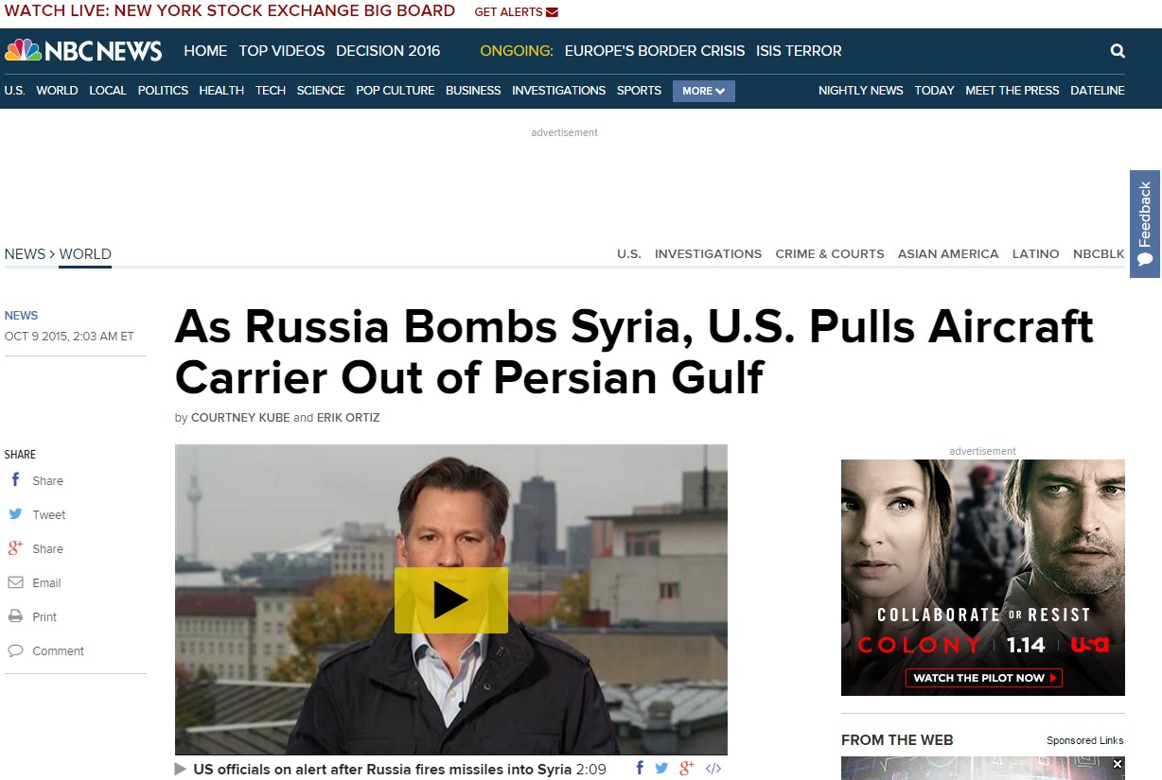Click NEWS in the breadcrumb
Image resolution: width=1162 pixels, height=780 pixels.
tap(25, 254)
